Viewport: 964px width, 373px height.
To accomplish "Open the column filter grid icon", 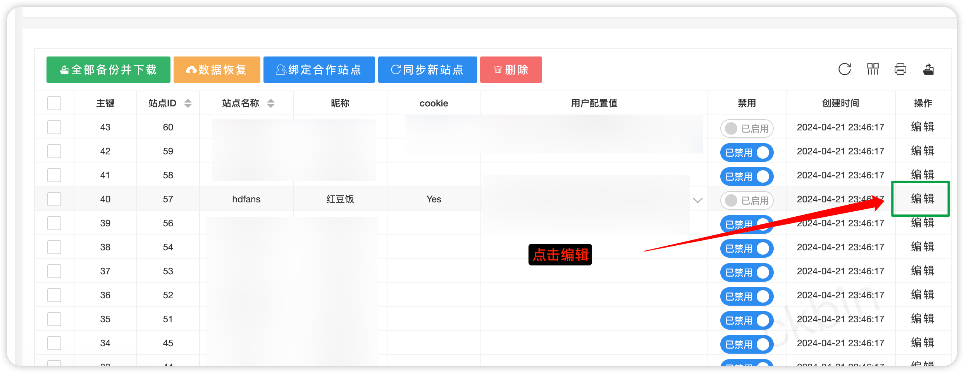I will [x=873, y=69].
